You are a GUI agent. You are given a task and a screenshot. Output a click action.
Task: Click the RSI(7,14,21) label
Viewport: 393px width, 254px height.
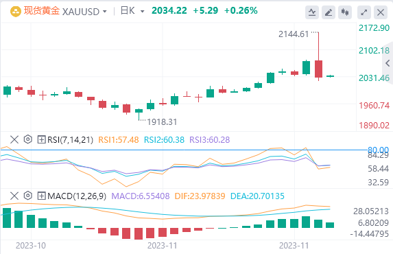tap(70, 140)
